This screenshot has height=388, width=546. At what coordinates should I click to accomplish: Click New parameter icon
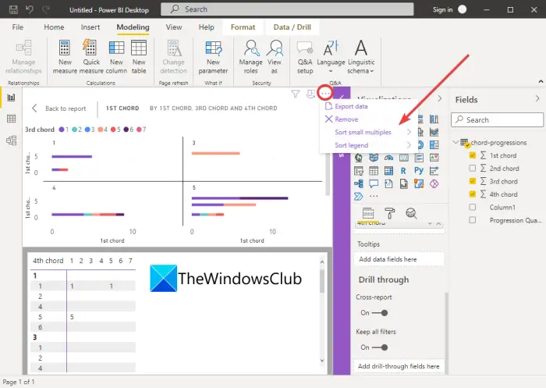click(x=213, y=48)
